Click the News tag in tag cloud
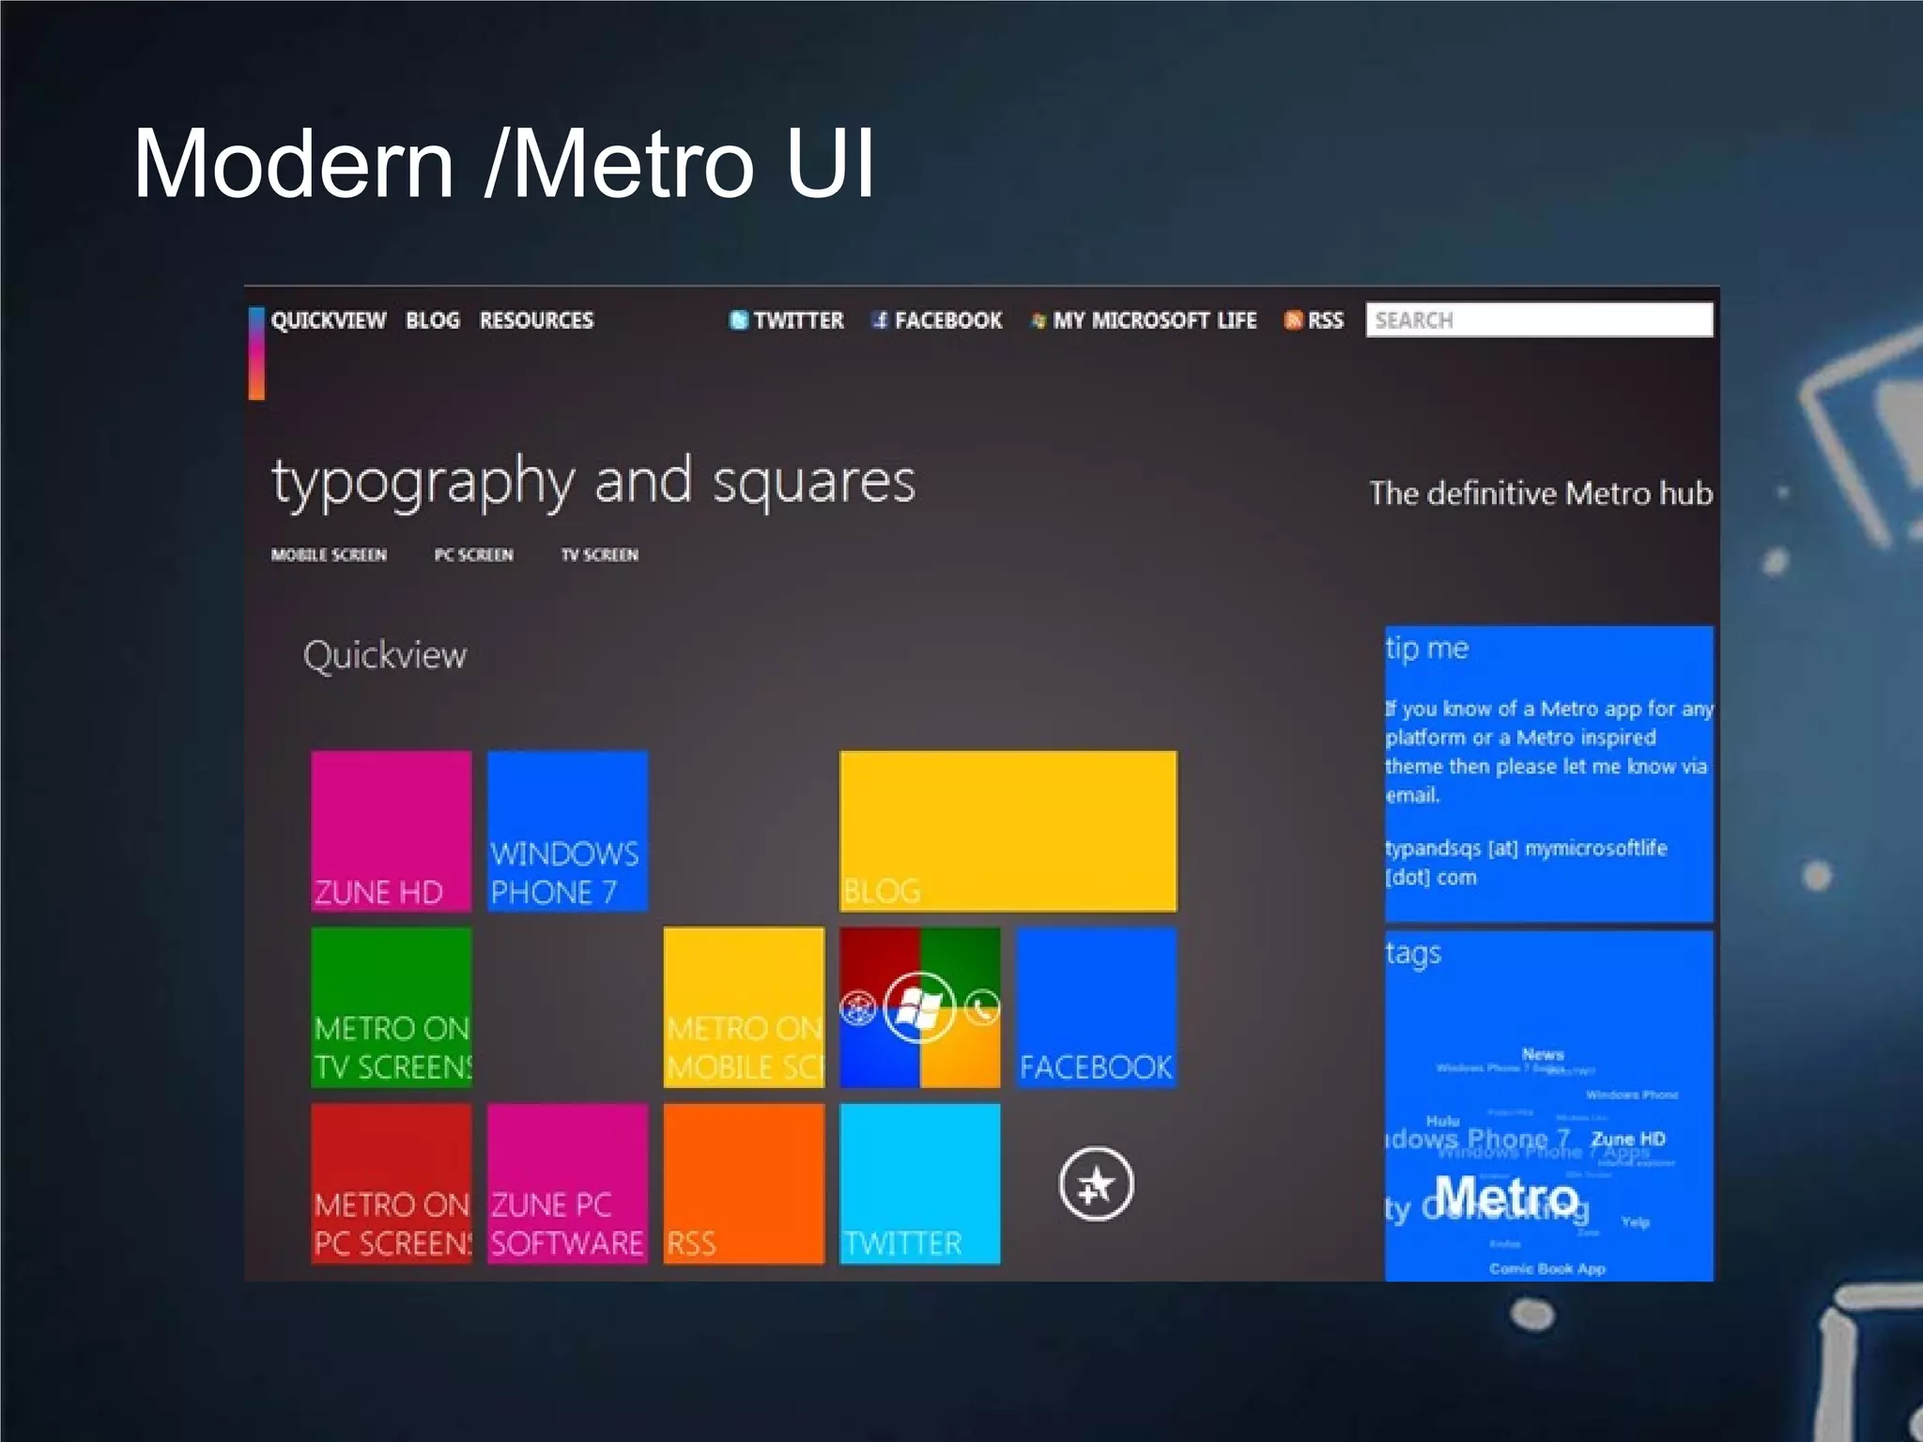Viewport: 1923px width, 1442px height. click(1543, 1054)
